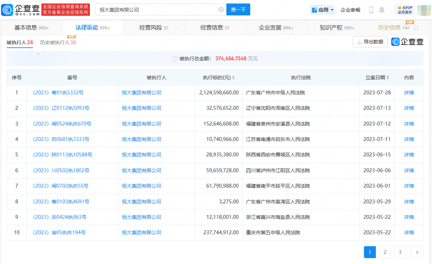Open case link (2023)粤01执5332号
Screen dimensions: 432x264
click(x=58, y=92)
